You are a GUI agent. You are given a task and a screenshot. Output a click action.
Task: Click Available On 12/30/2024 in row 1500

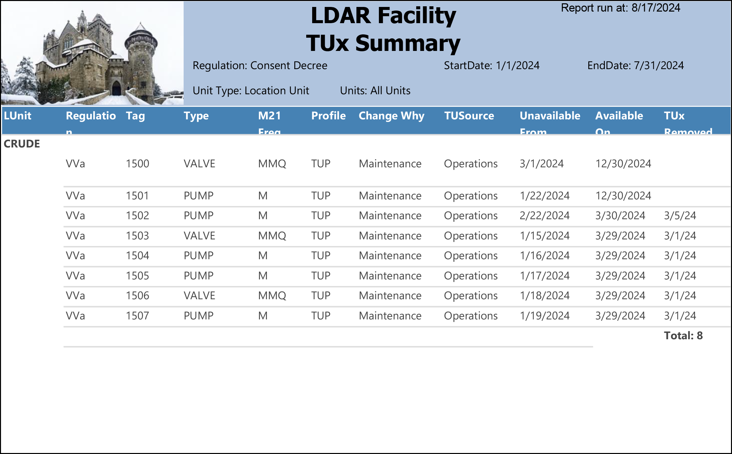click(x=623, y=164)
